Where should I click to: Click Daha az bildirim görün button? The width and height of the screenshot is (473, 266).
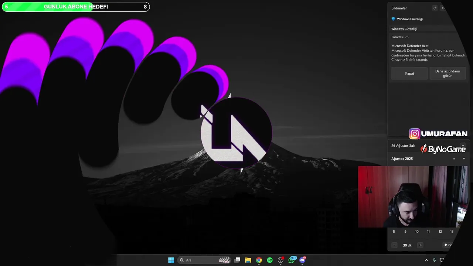click(448, 73)
